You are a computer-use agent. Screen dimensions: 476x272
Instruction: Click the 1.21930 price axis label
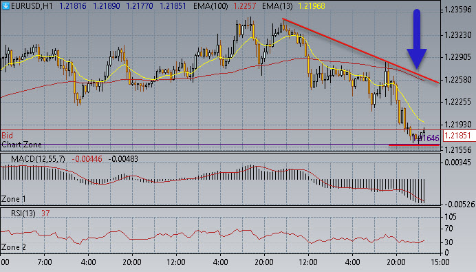tap(458, 125)
